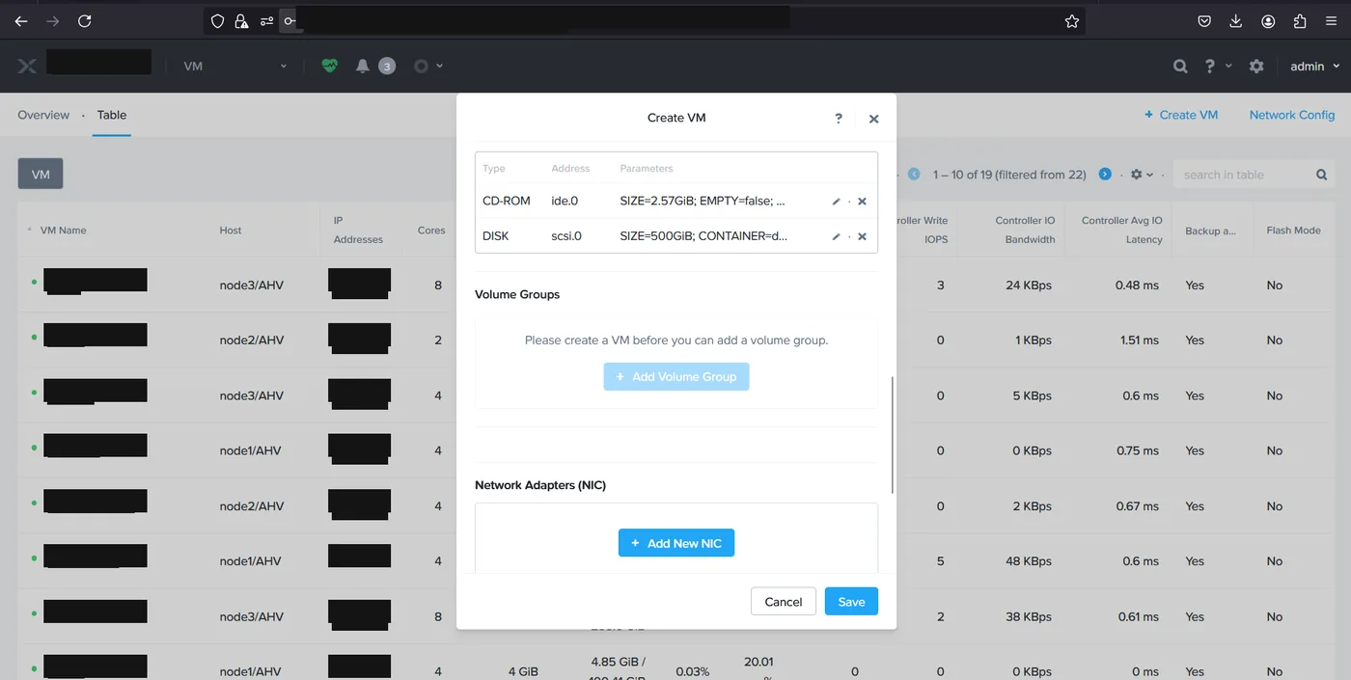Click the alert count badge showing 3
This screenshot has height=680, width=1351.
(x=387, y=67)
